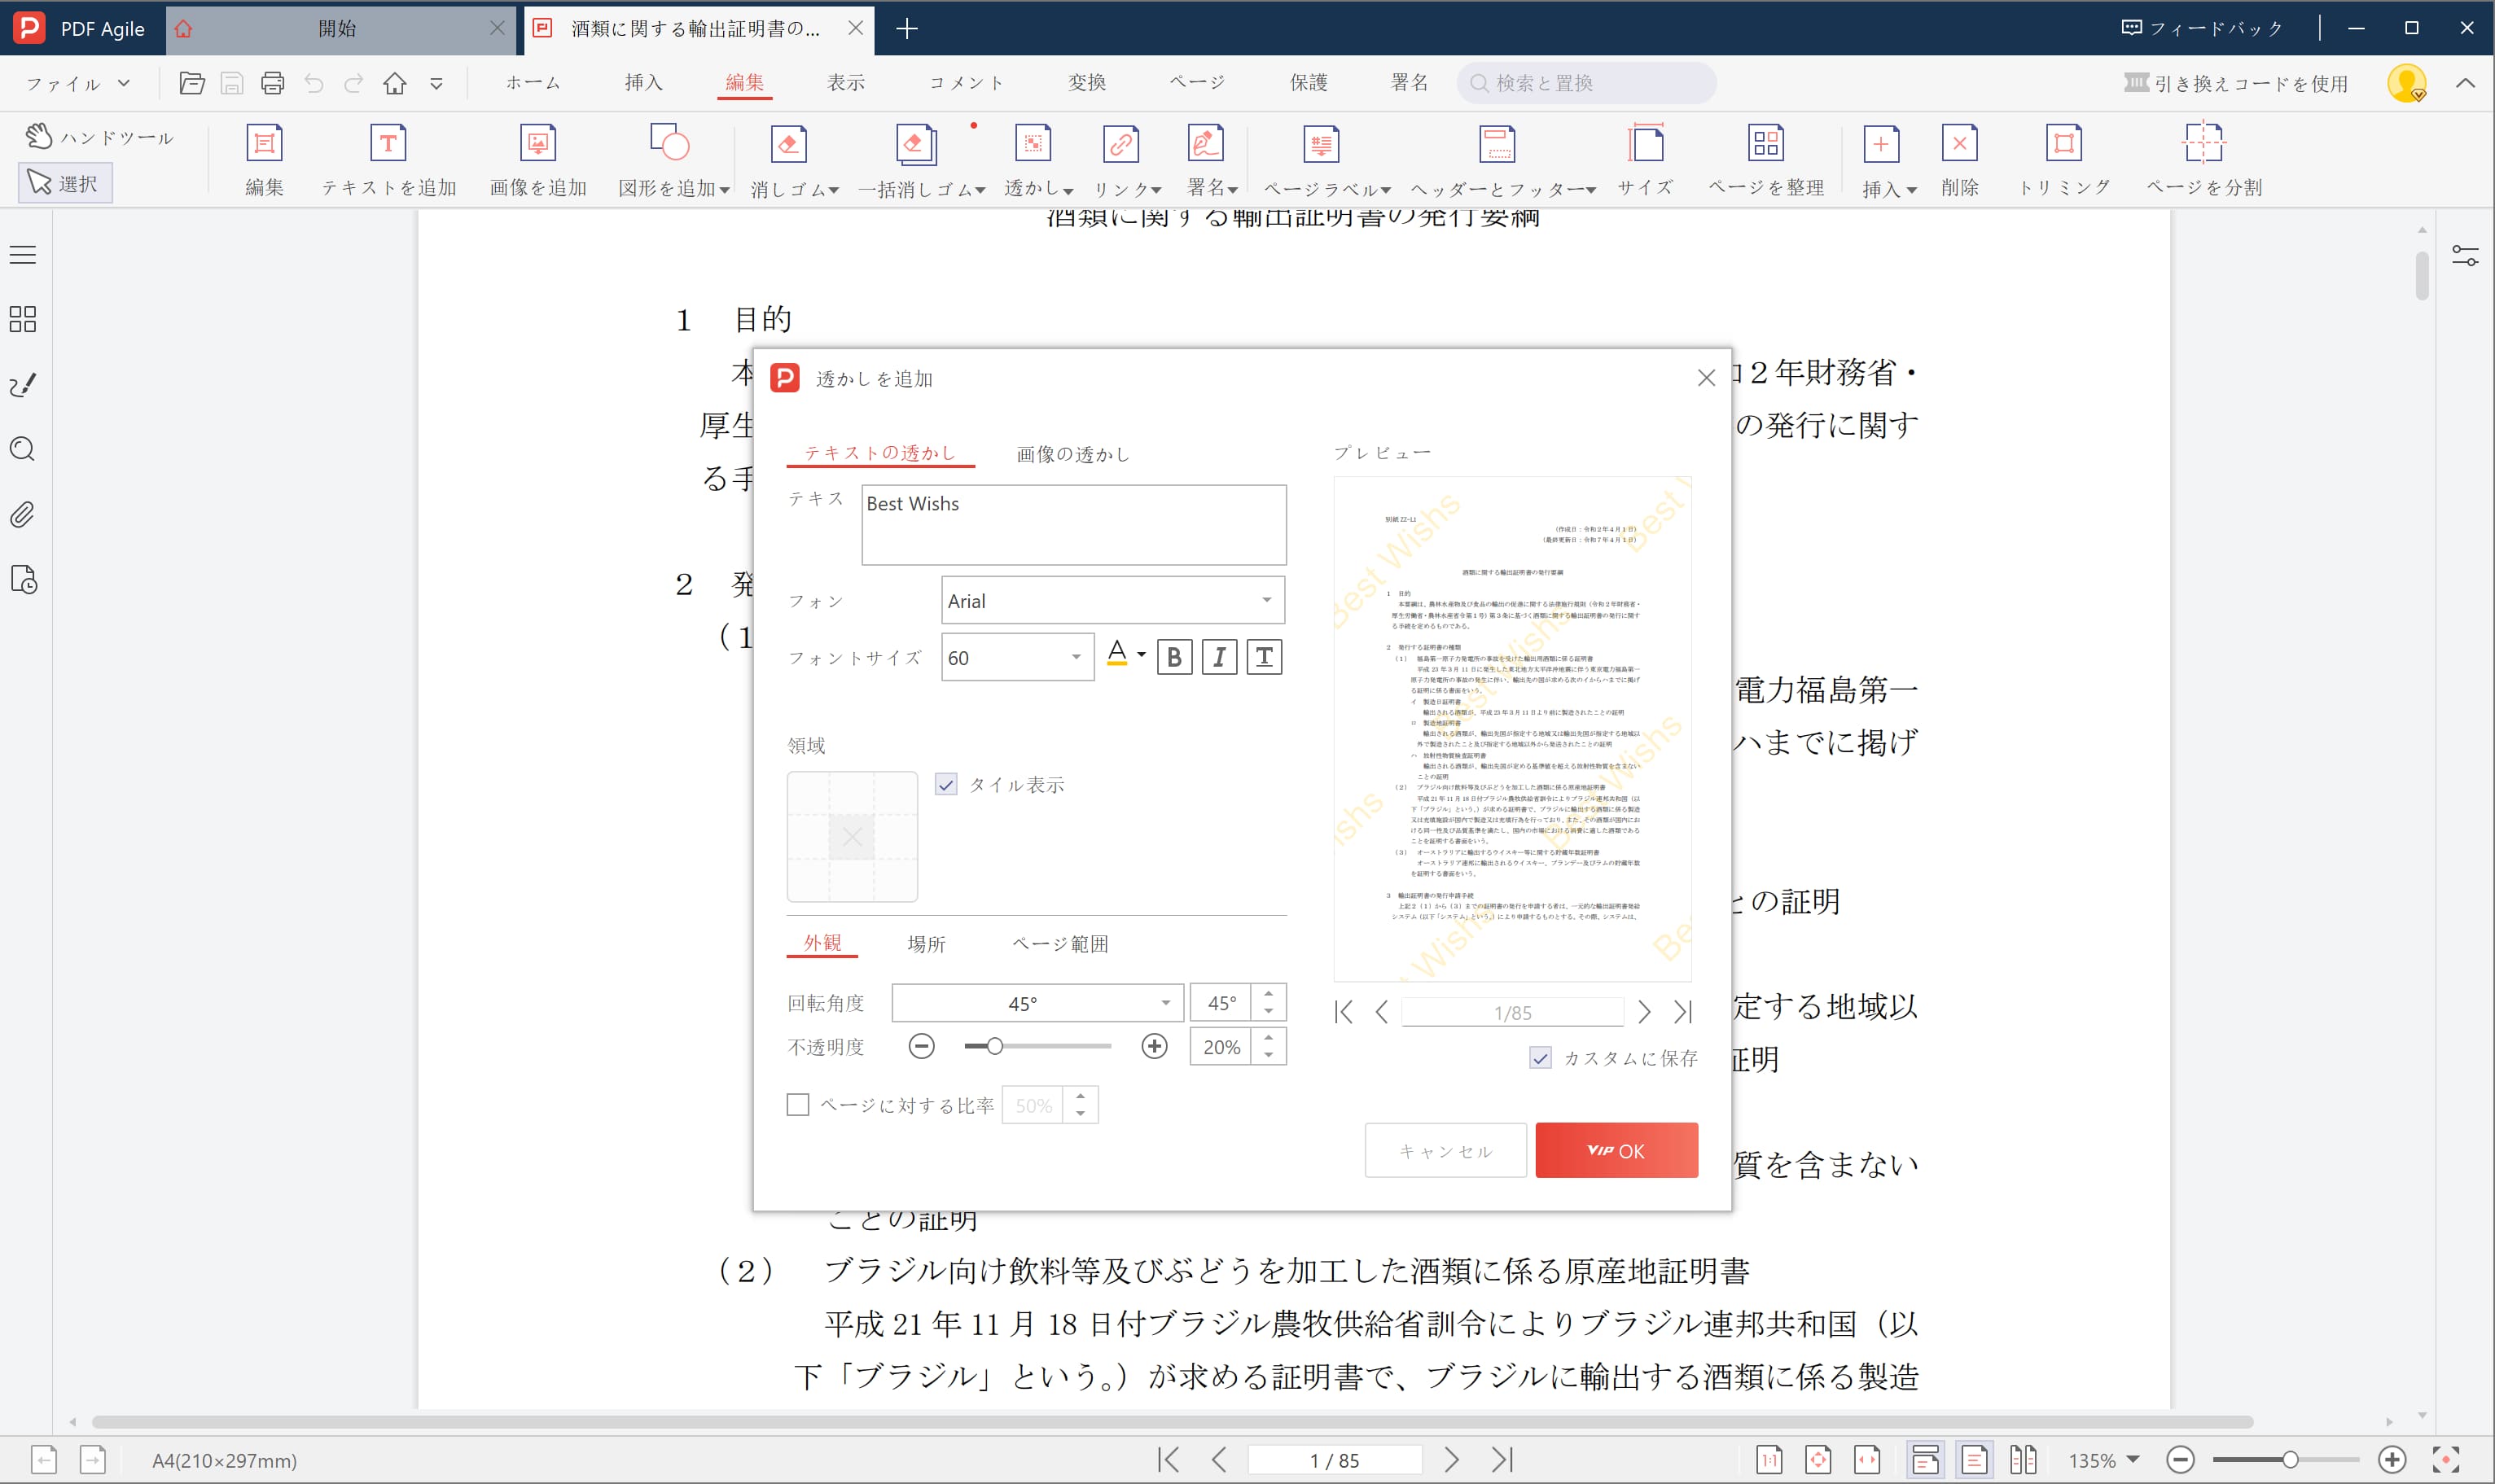The height and width of the screenshot is (1484, 2495).
Task: Switch to the 表示 ribbon tab
Action: coord(845,82)
